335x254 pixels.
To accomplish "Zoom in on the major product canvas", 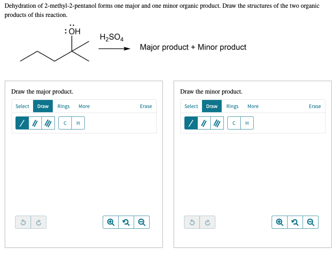I will click(x=110, y=222).
